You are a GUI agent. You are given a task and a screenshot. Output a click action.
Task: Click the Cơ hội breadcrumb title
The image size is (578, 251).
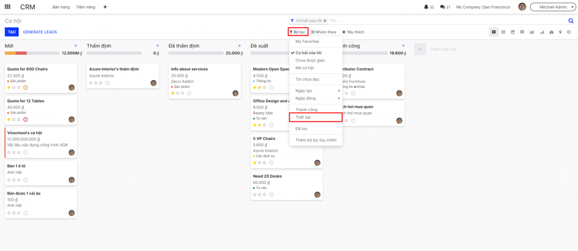pyautogui.click(x=13, y=21)
